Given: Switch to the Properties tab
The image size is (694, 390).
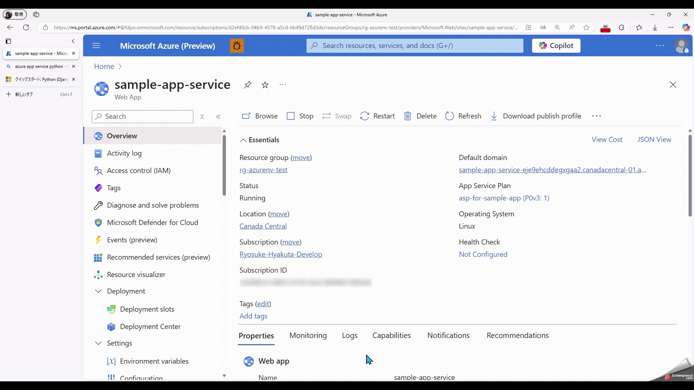Looking at the screenshot, I should coord(256,336).
